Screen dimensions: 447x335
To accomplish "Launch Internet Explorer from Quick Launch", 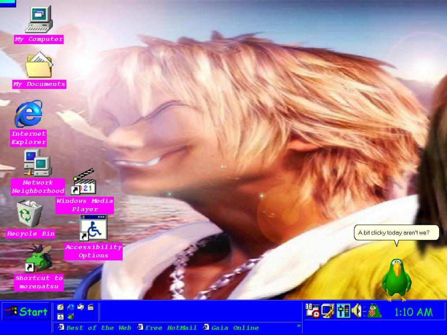I will click(71, 307).
